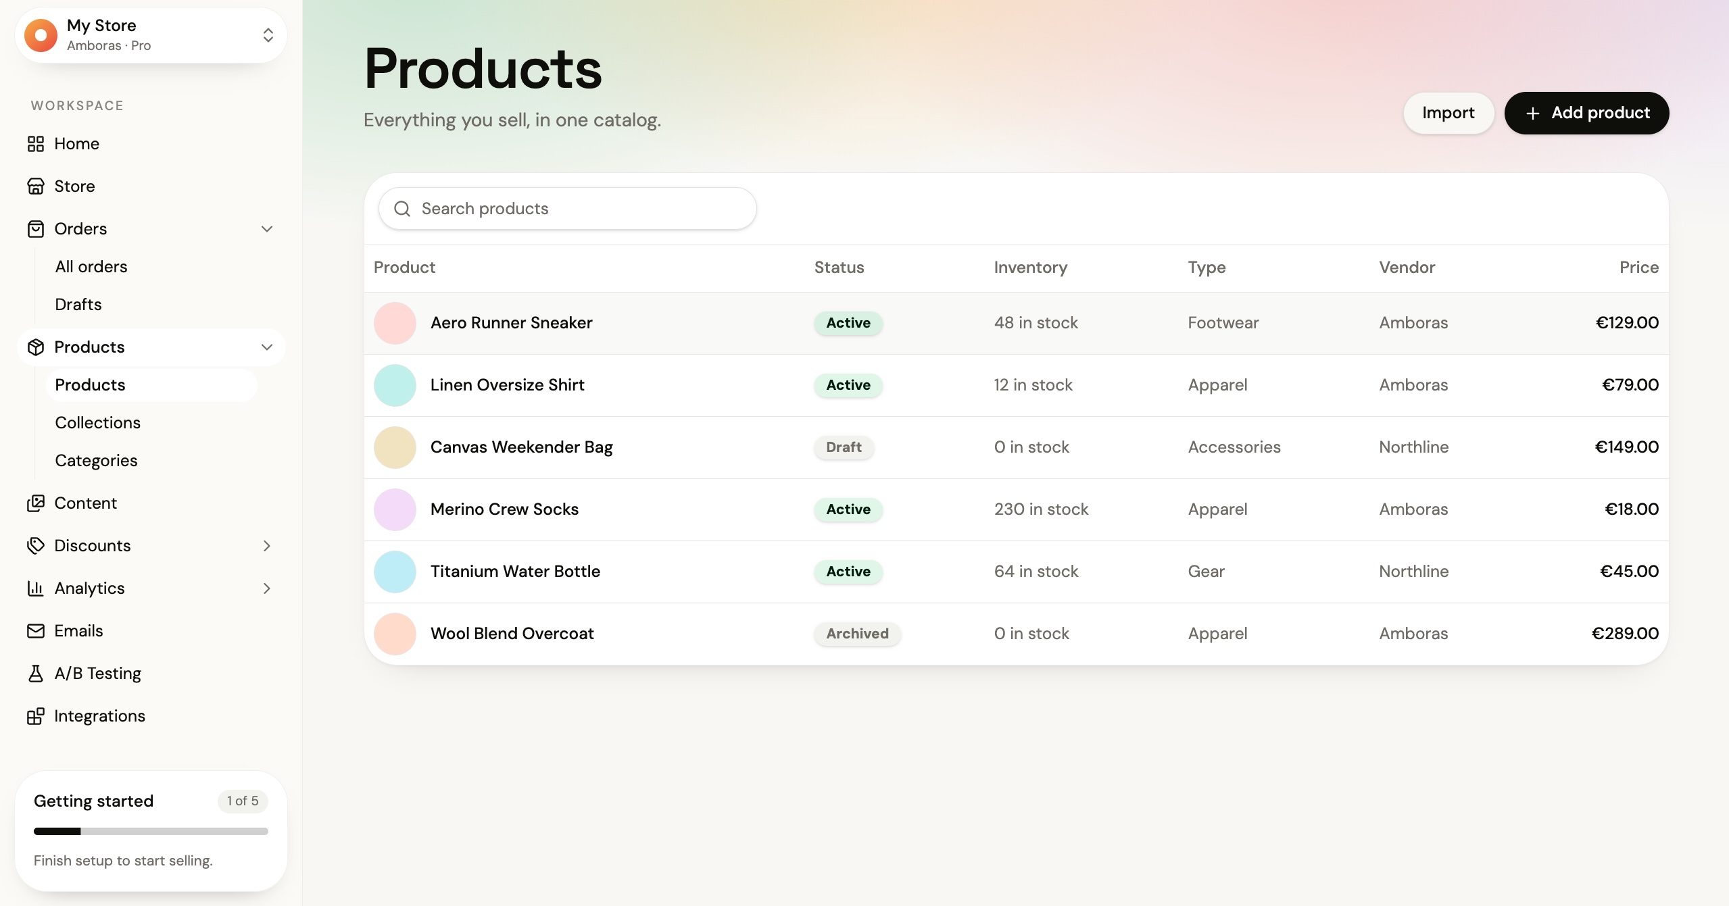The width and height of the screenshot is (1729, 906).
Task: Open the My Store workspace switcher arrows
Action: 268,35
